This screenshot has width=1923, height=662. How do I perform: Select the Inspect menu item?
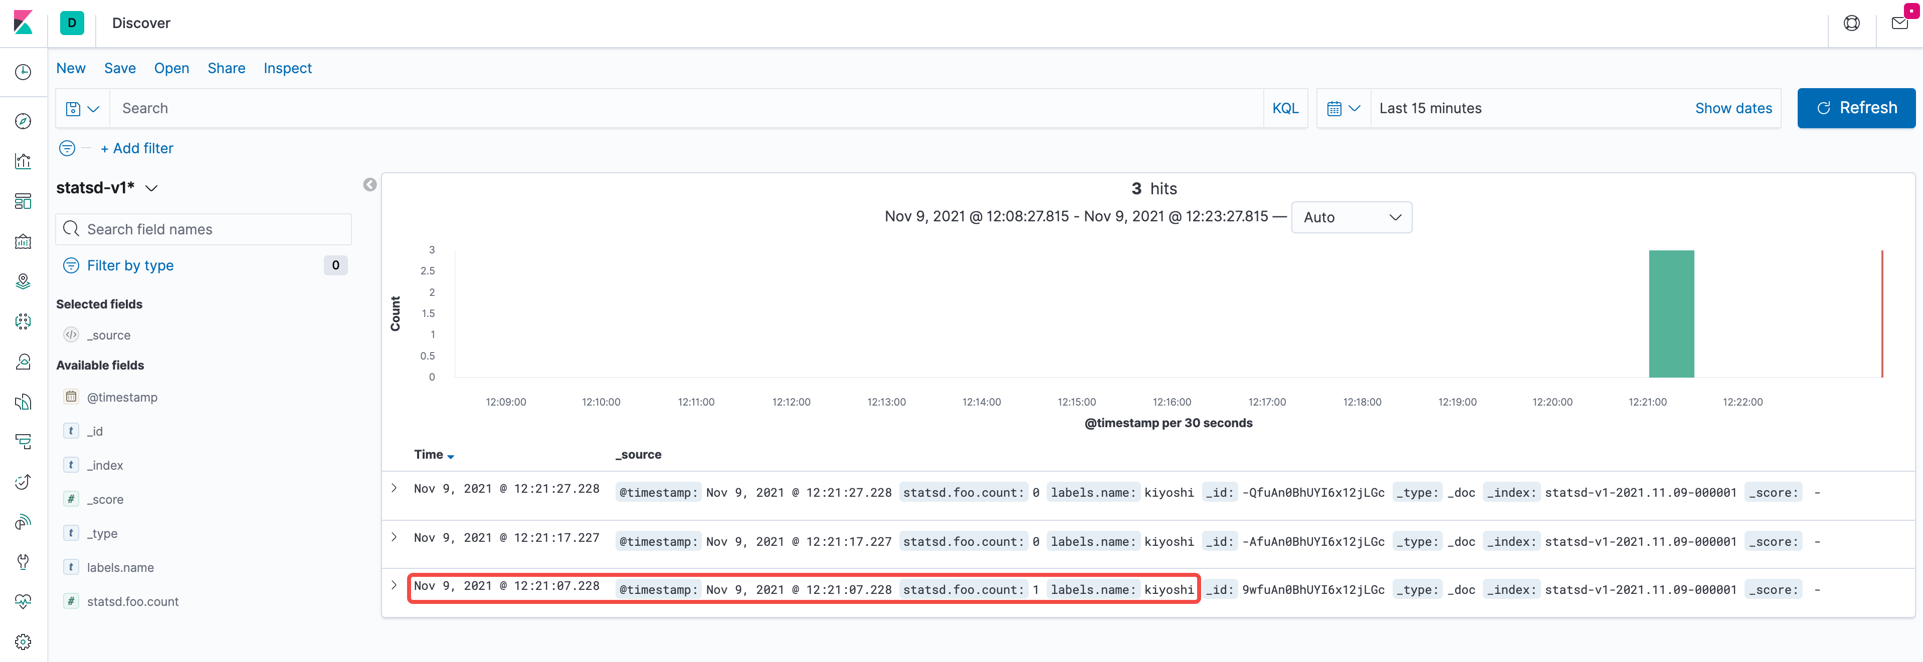coord(287,68)
